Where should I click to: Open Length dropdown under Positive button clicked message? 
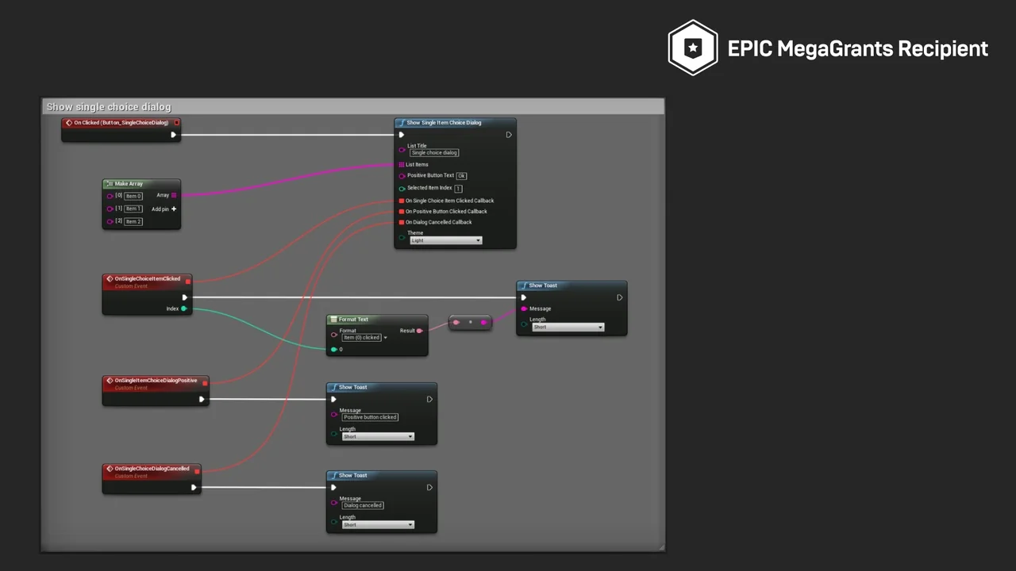pos(378,437)
